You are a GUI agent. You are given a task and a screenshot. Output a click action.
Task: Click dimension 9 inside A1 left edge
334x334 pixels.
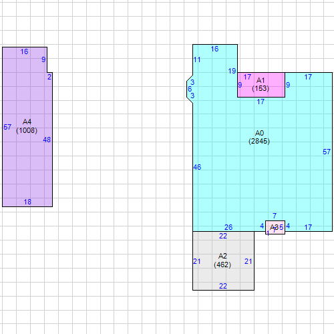click(x=240, y=85)
